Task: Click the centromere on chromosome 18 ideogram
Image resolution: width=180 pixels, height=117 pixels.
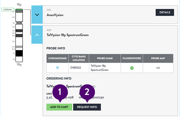Action: coord(19,23)
